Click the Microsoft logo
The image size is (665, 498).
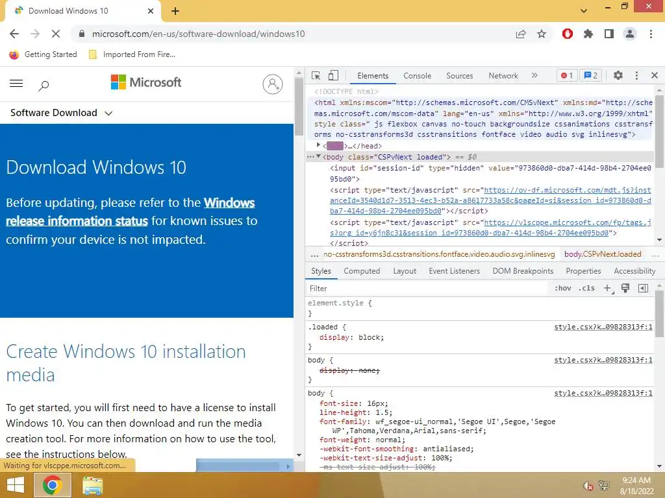(146, 82)
